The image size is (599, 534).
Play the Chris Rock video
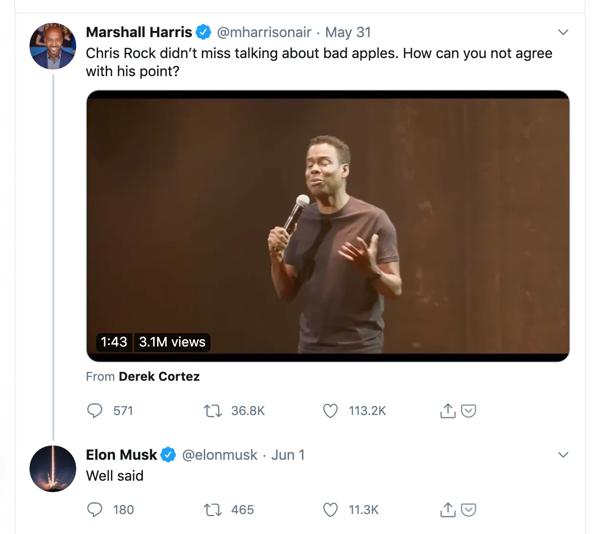click(328, 226)
